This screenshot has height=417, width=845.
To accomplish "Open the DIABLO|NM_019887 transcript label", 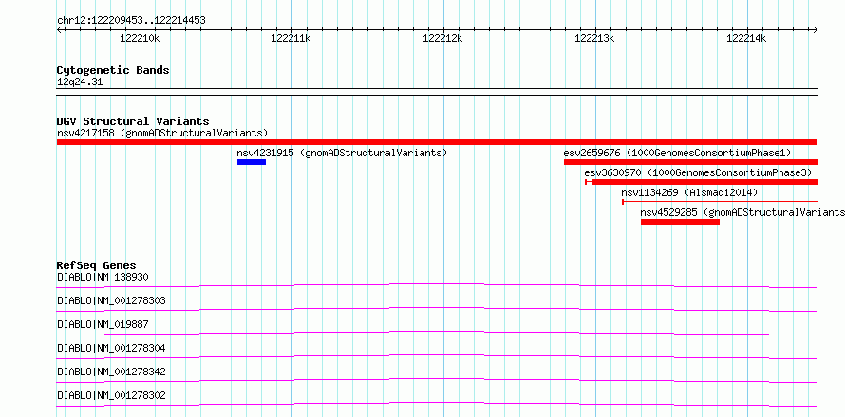I will pyautogui.click(x=103, y=324).
